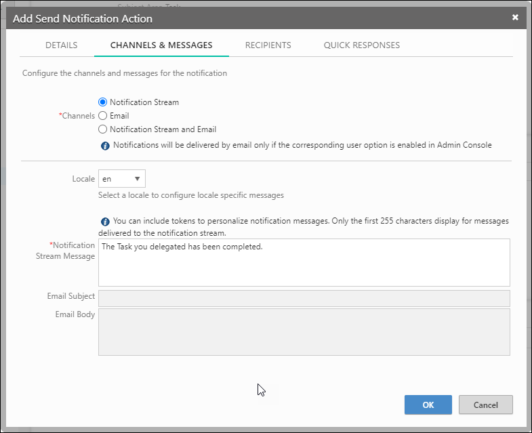Viewport: 532px width, 433px height.
Task: Open the Recipients tab
Action: (268, 45)
